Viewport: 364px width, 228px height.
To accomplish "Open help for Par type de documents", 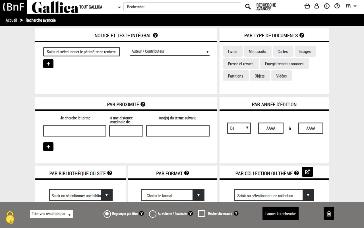I will click(302, 35).
